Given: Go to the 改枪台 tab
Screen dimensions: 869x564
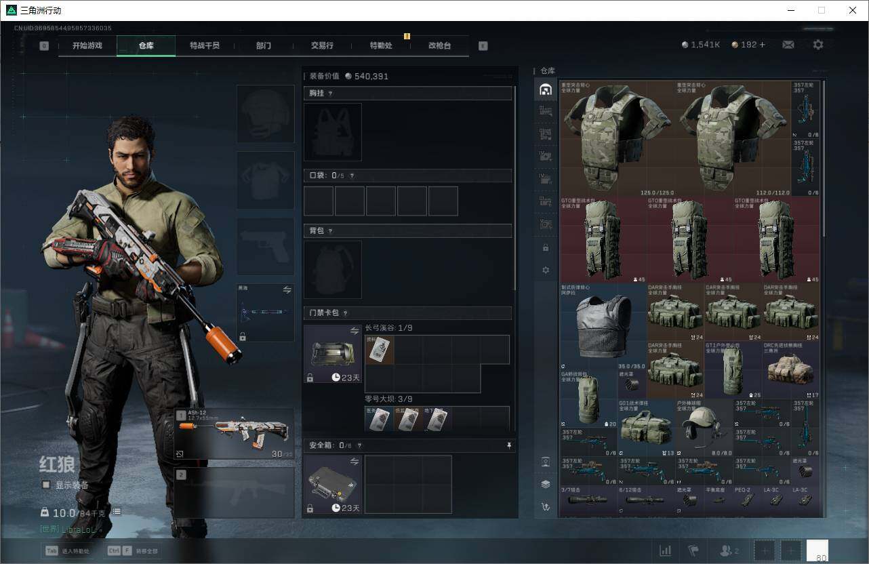Looking at the screenshot, I should click(x=439, y=45).
